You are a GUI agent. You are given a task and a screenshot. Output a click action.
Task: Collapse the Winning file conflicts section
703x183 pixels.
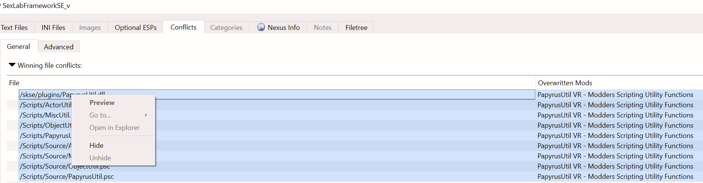click(x=12, y=65)
